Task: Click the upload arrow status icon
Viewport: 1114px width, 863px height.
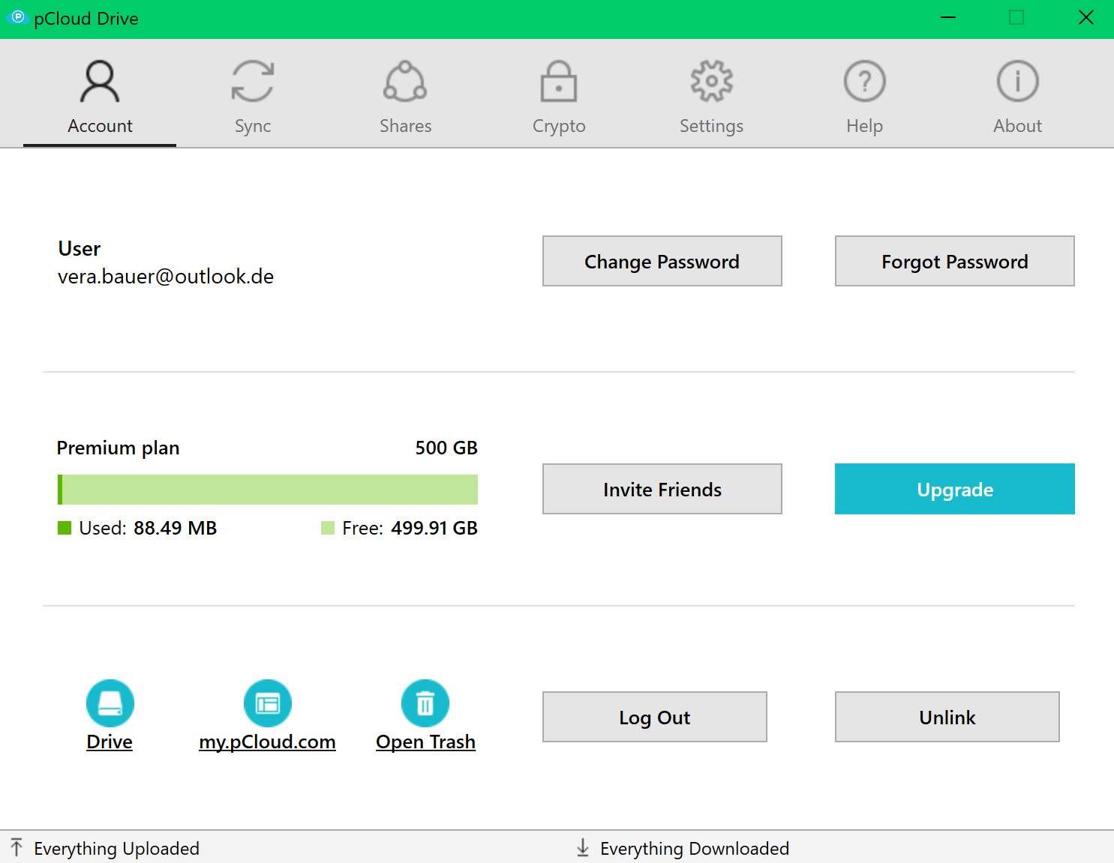Action: [x=17, y=847]
